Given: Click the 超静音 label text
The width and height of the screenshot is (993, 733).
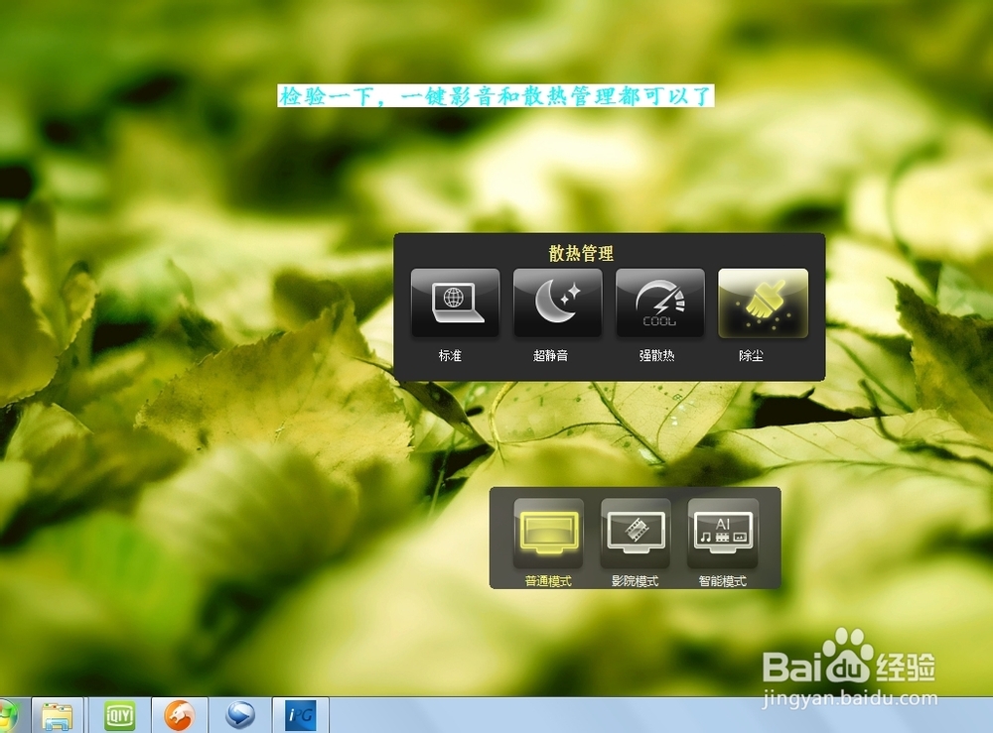Looking at the screenshot, I should 550,356.
